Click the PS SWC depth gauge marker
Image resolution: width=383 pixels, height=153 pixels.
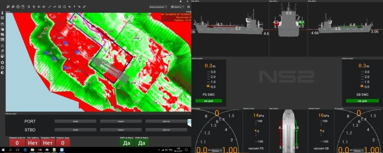pyautogui.click(x=209, y=86)
